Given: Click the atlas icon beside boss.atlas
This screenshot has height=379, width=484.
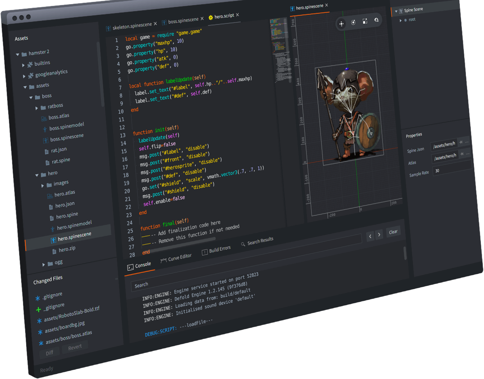Looking at the screenshot, I should pos(44,119).
